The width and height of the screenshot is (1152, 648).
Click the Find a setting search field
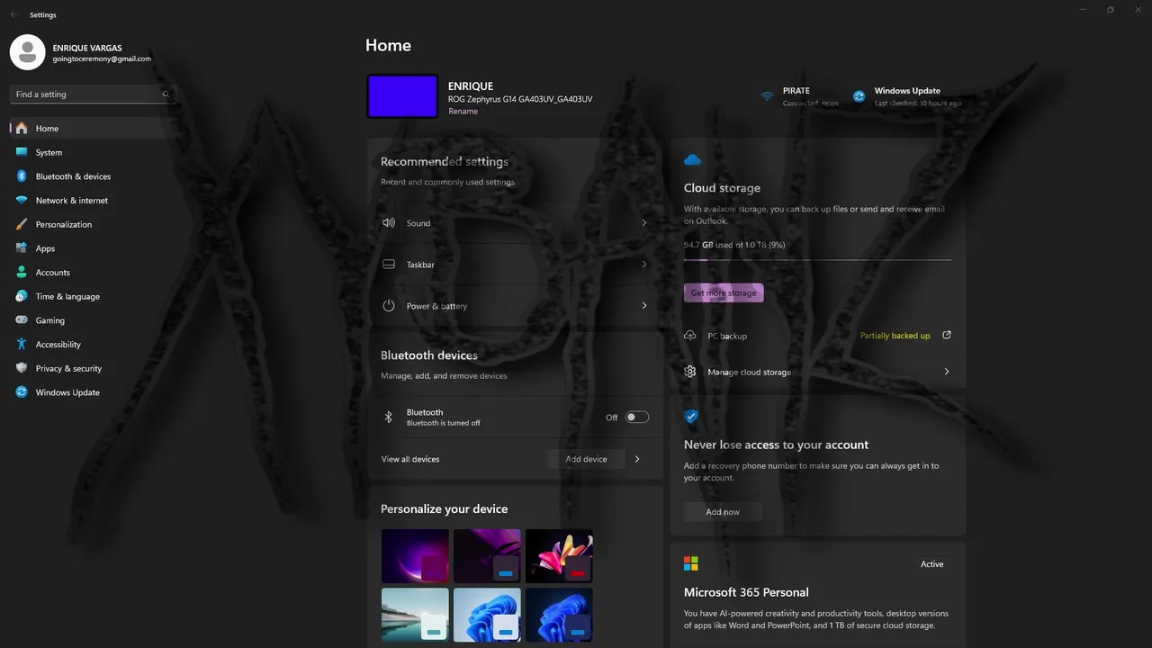click(x=93, y=94)
